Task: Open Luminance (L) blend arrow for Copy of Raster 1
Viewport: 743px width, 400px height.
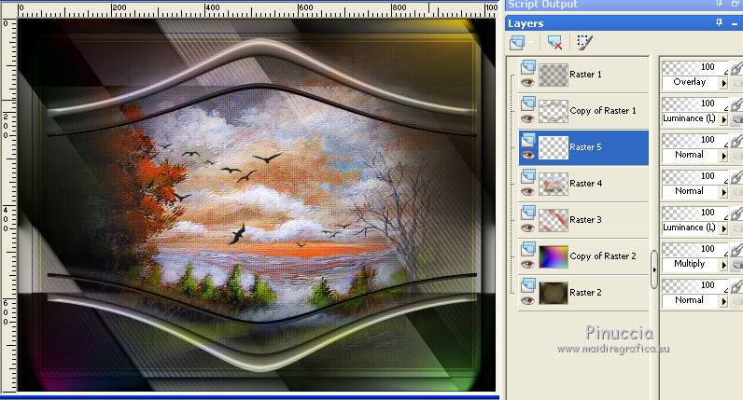Action: [723, 119]
